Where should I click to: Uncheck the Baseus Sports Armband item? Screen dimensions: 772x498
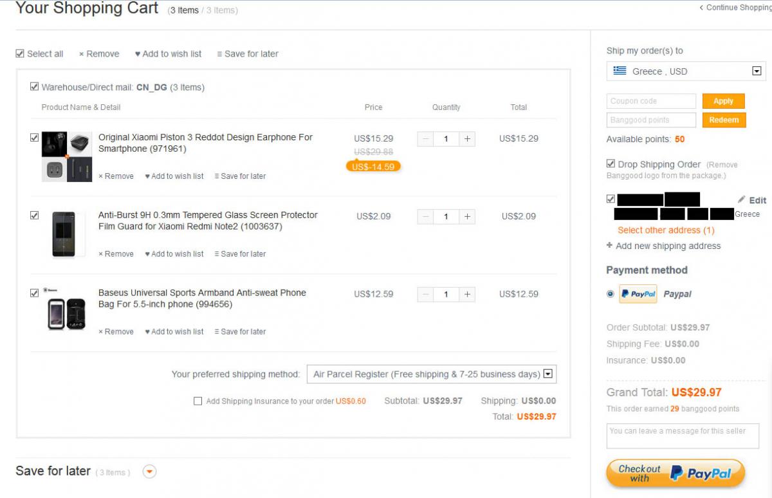click(x=34, y=293)
